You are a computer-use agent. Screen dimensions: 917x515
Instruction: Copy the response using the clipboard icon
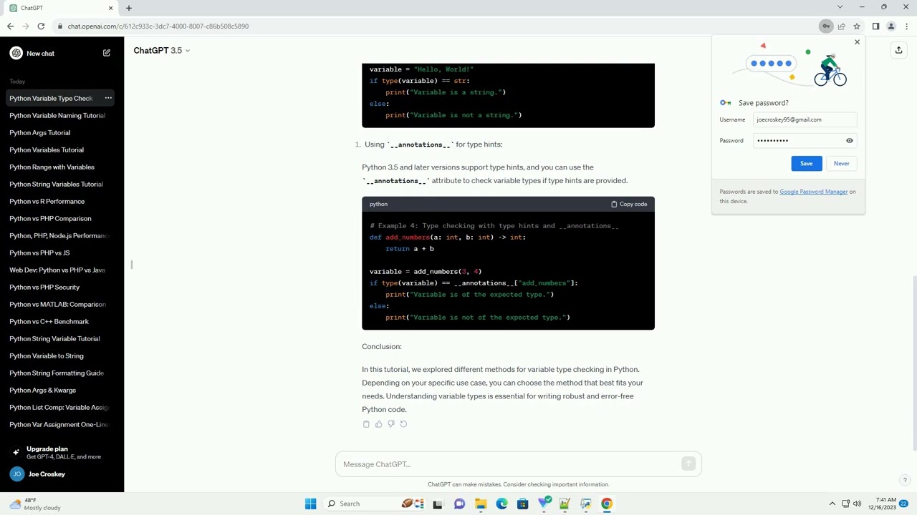coord(366,424)
